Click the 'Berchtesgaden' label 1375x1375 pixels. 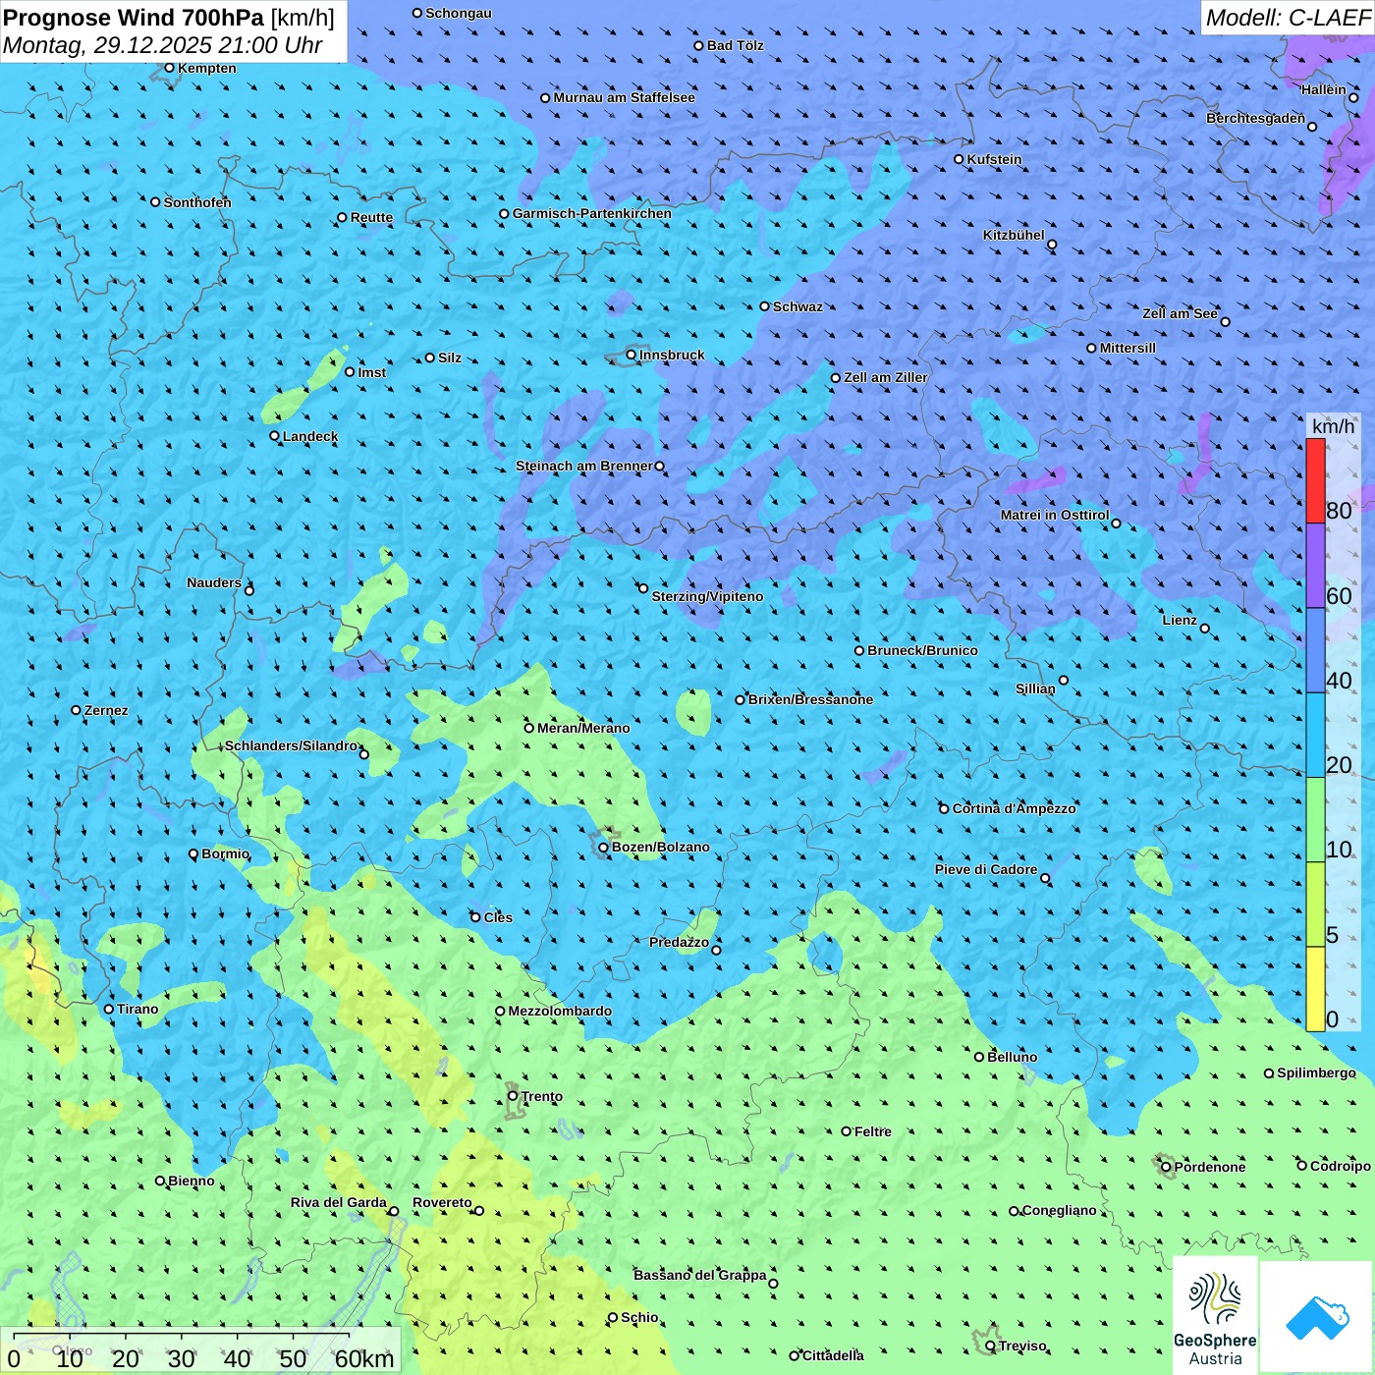(1256, 118)
